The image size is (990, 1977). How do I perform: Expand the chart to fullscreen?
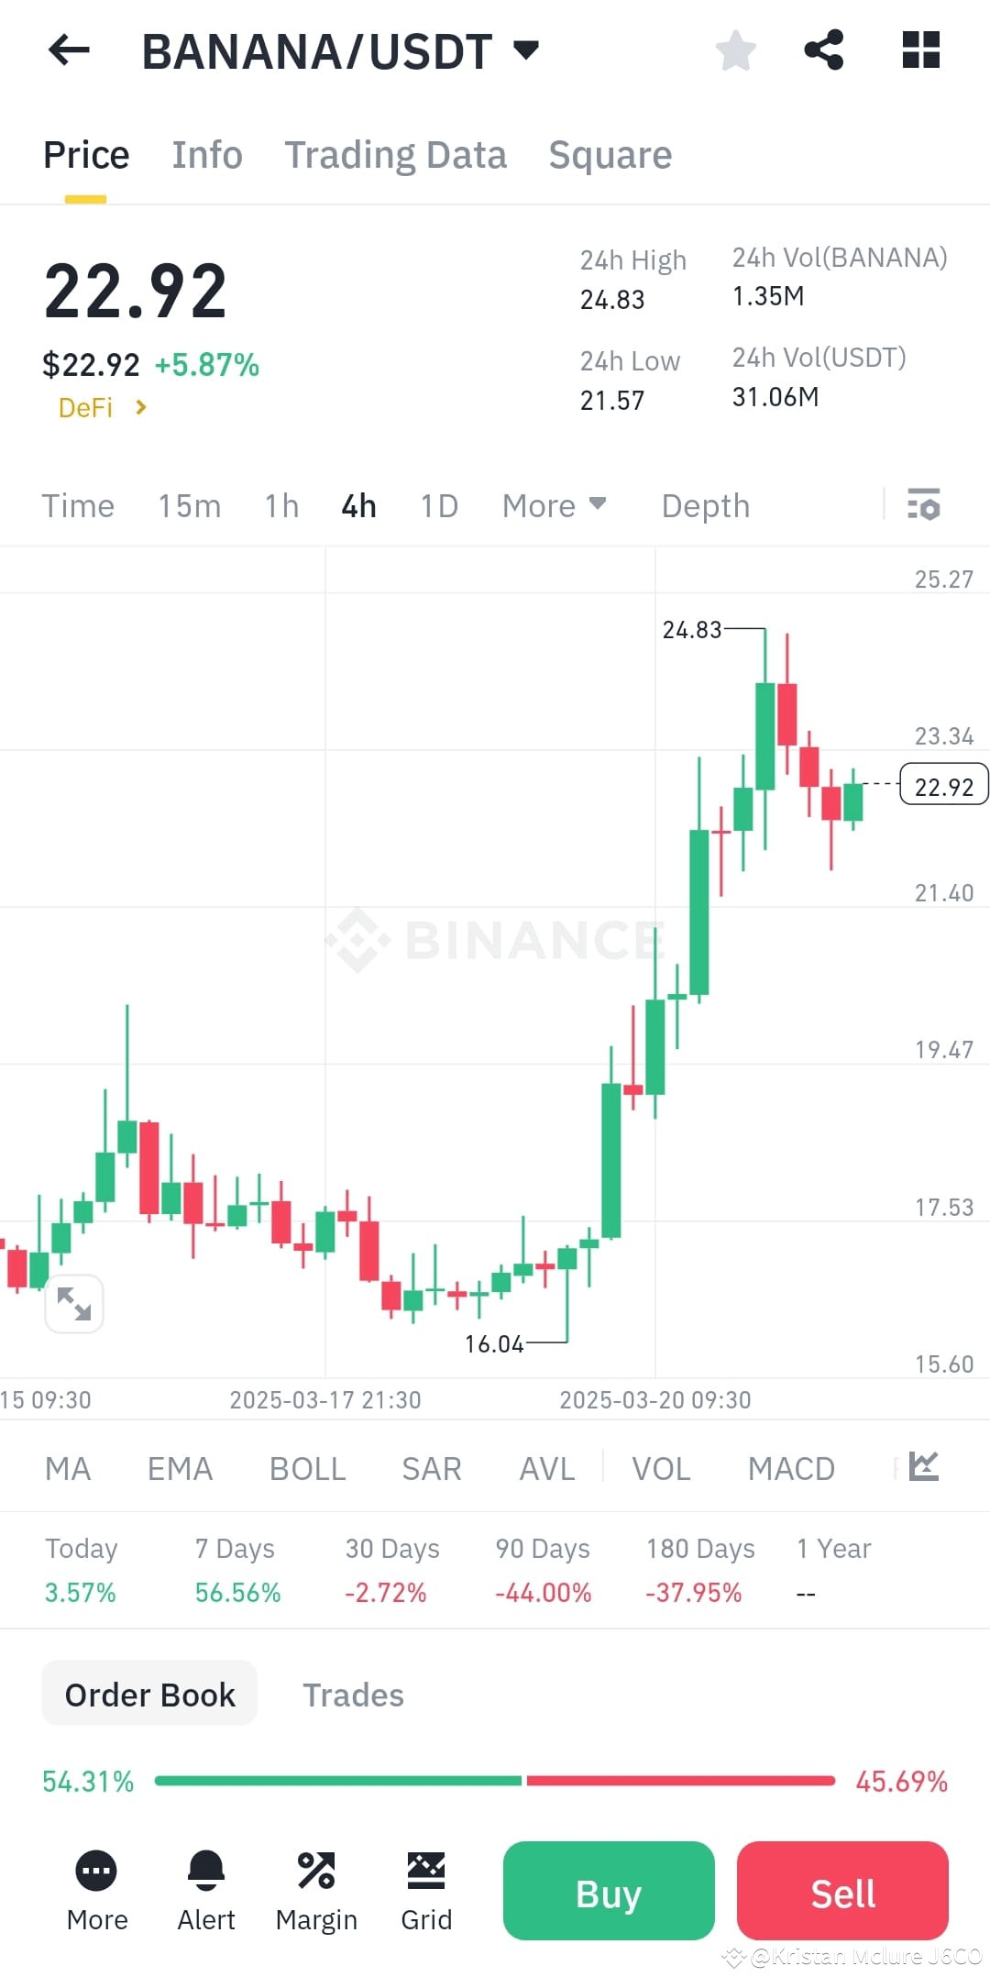[74, 1303]
